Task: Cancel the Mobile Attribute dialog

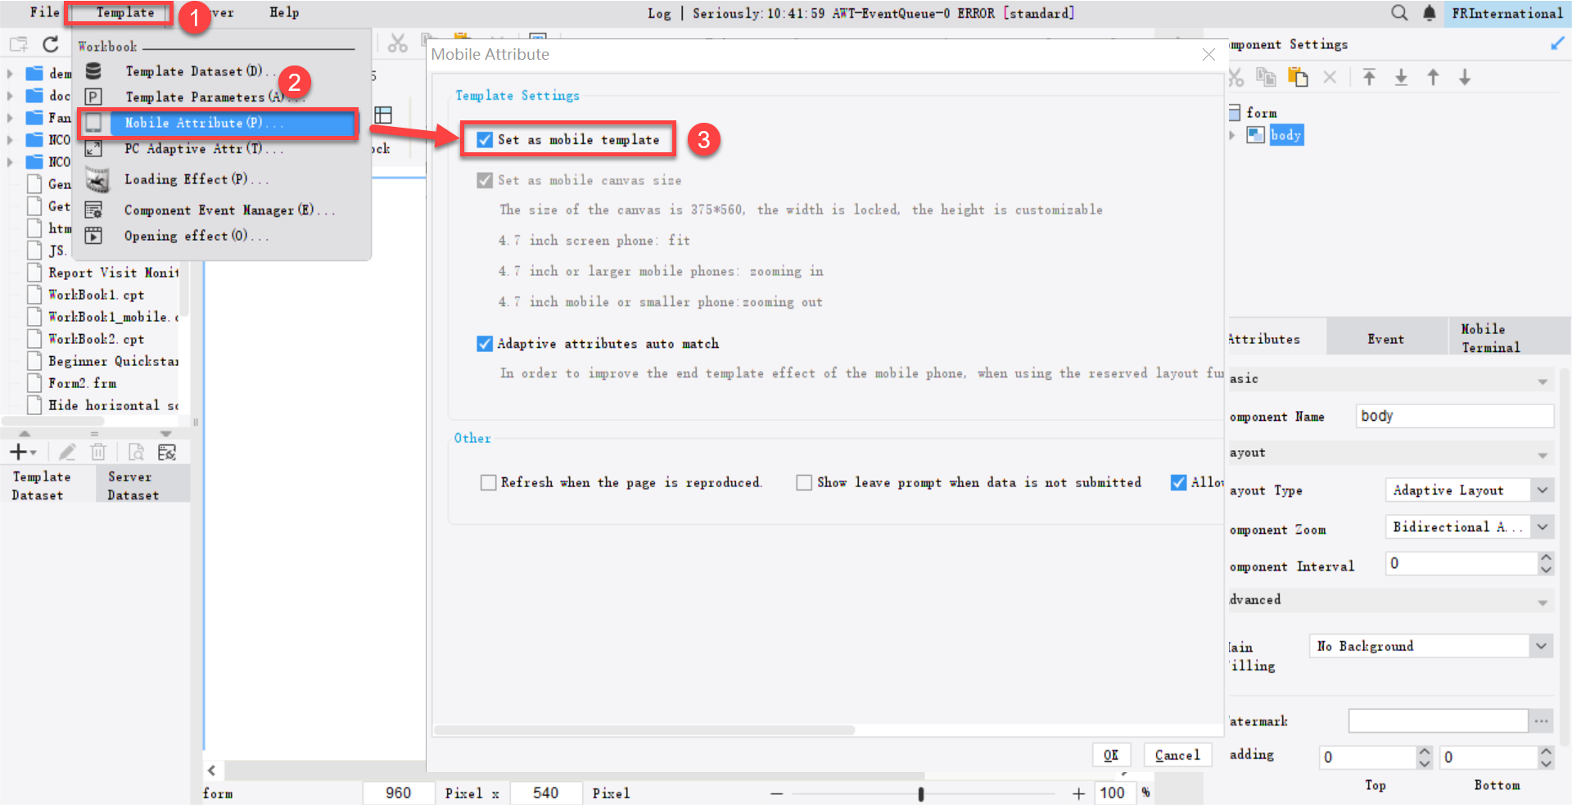Action: (1177, 754)
